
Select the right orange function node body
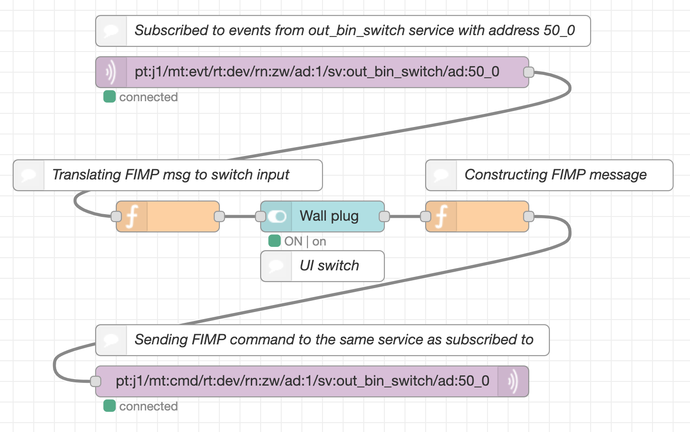[477, 216]
